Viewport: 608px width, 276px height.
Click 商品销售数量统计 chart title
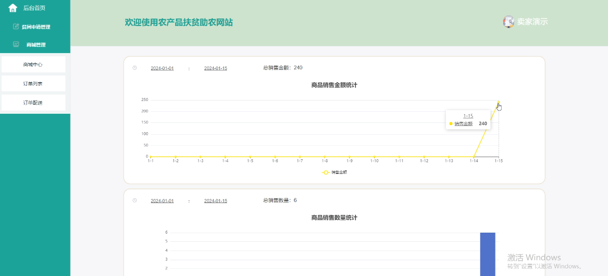pyautogui.click(x=334, y=218)
